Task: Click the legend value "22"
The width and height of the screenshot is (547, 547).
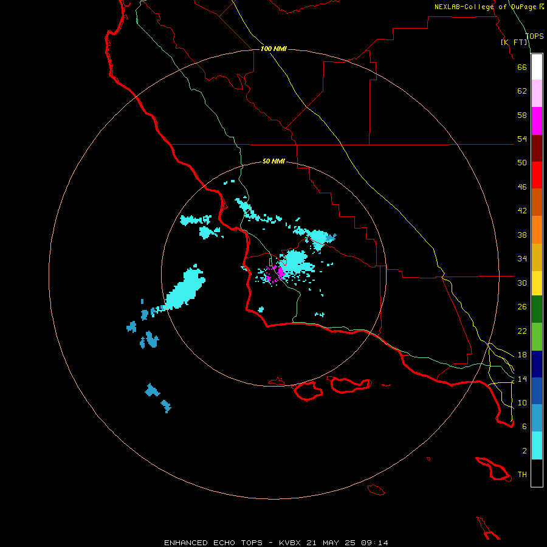Action: coord(522,331)
